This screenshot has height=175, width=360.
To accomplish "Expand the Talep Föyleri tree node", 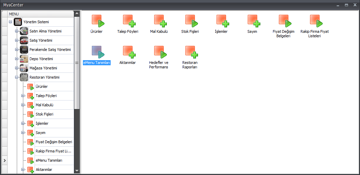I will point(23,96).
